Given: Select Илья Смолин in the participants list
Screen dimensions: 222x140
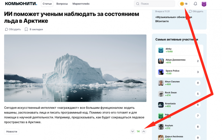Looking at the screenshot, I should coord(172,81).
